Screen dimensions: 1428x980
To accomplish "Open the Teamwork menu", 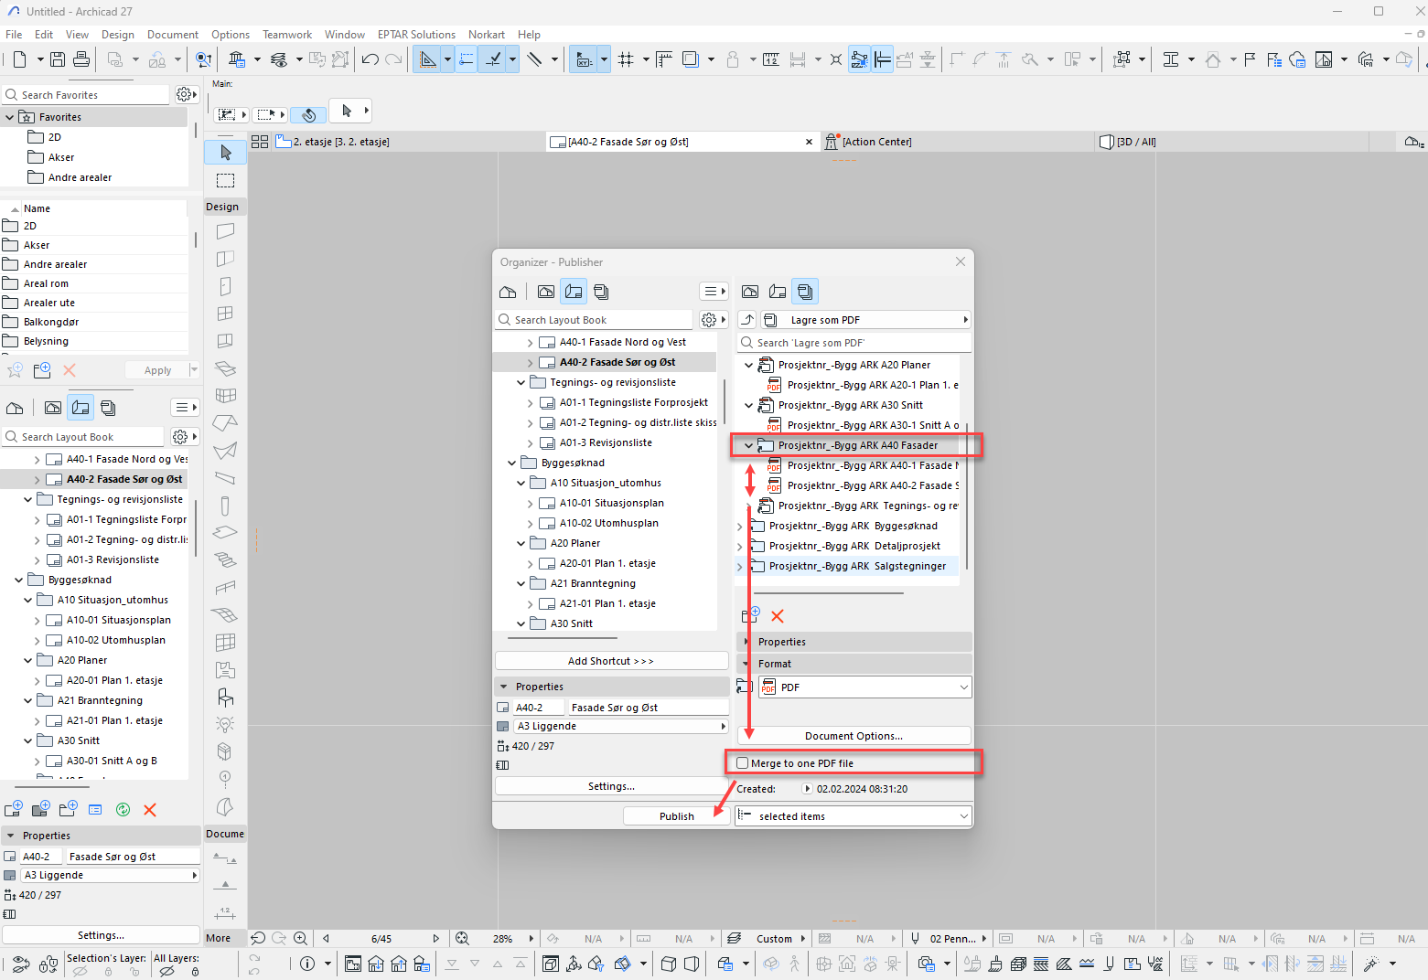I will 286,35.
